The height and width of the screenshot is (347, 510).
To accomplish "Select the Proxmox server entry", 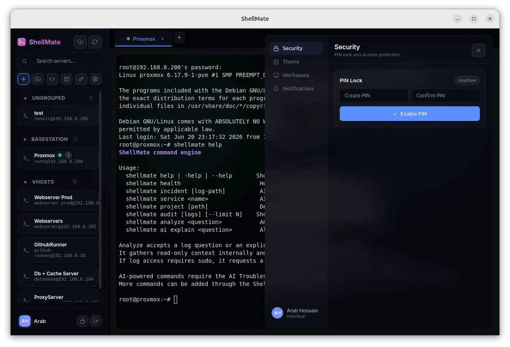I will click(x=58, y=158).
